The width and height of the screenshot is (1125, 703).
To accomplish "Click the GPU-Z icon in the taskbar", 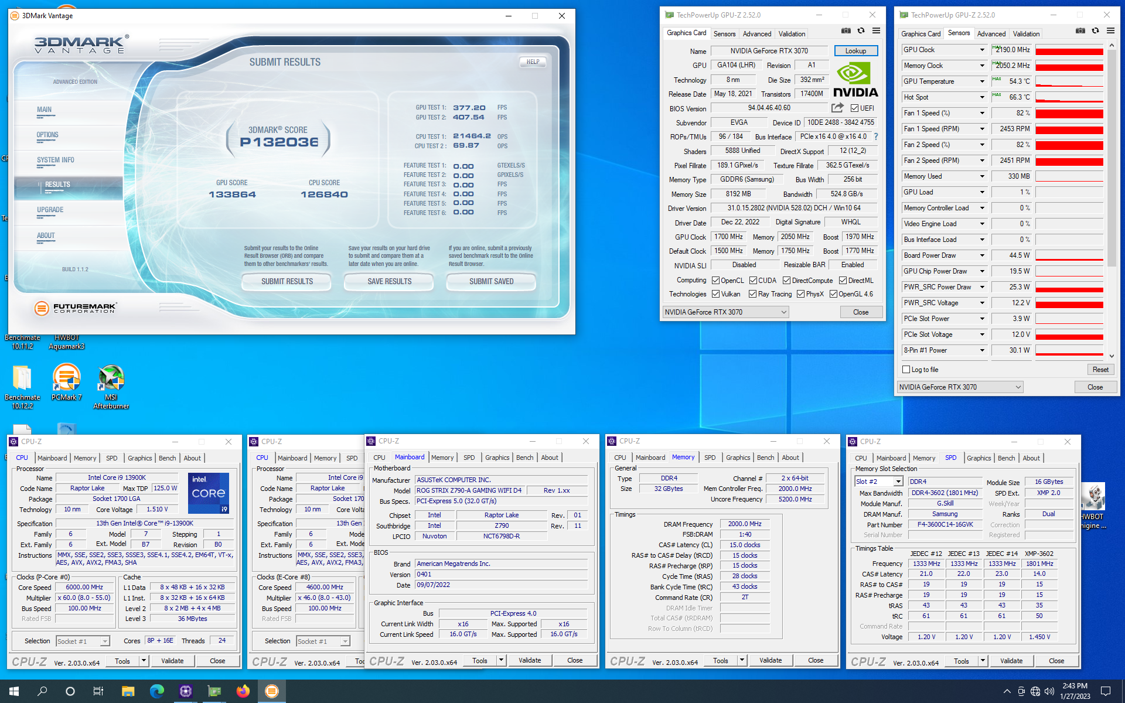I will tap(214, 691).
